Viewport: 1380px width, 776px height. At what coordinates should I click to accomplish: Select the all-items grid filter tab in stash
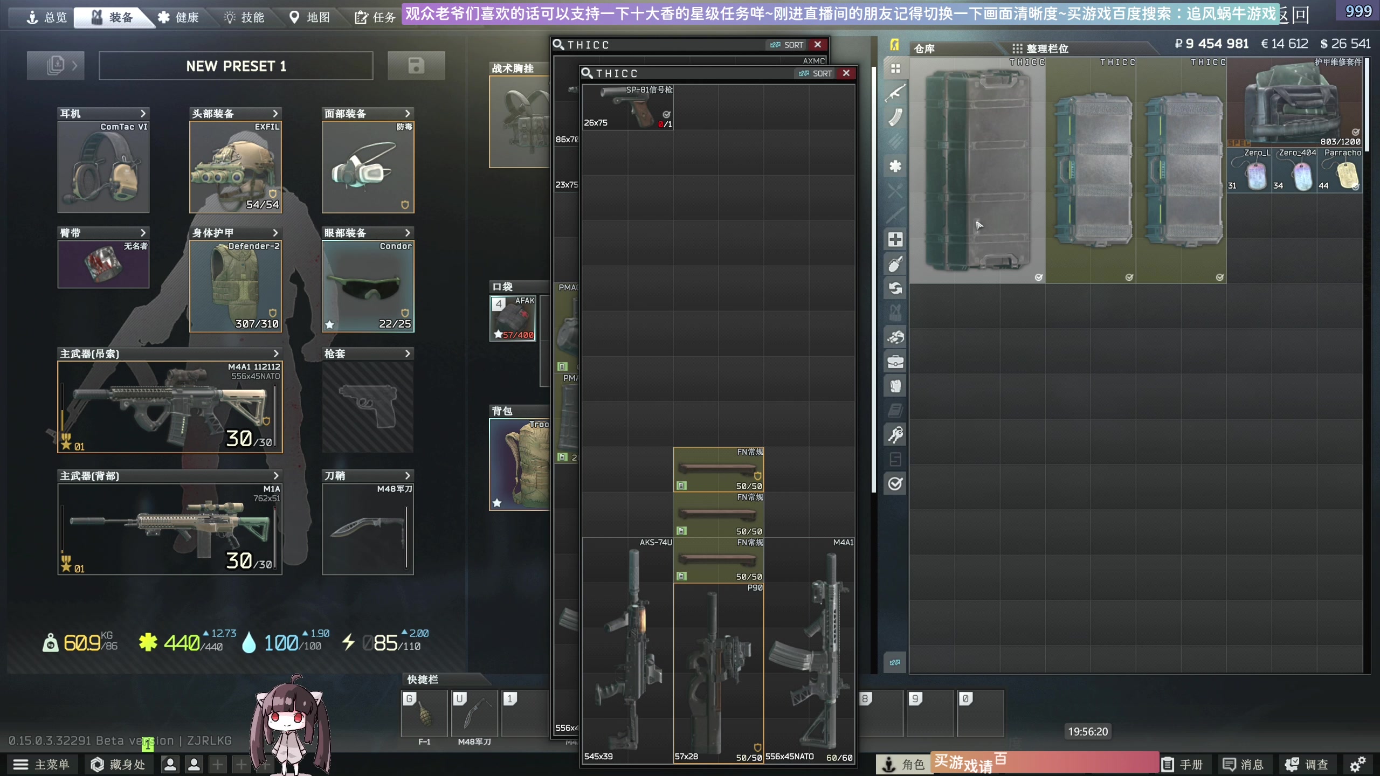pyautogui.click(x=895, y=68)
